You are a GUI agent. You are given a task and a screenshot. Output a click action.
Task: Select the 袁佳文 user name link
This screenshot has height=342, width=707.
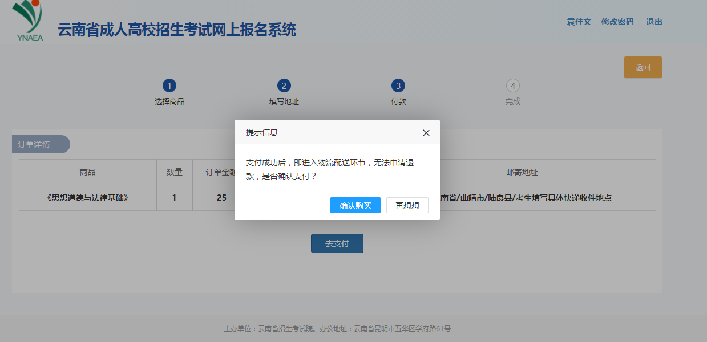tap(578, 22)
